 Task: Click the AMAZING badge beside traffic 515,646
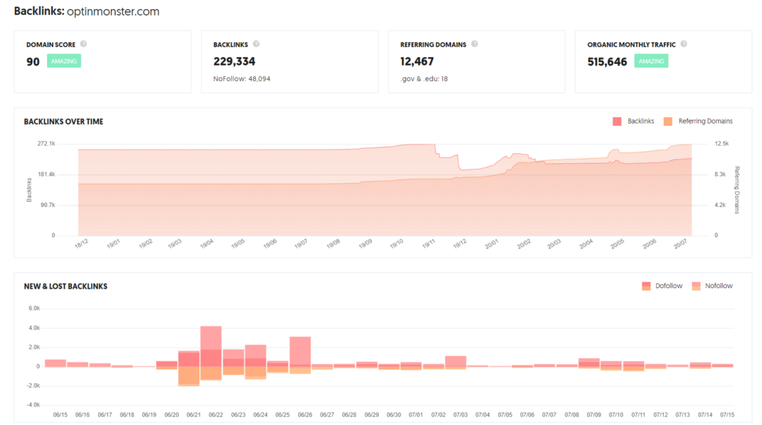click(x=651, y=61)
